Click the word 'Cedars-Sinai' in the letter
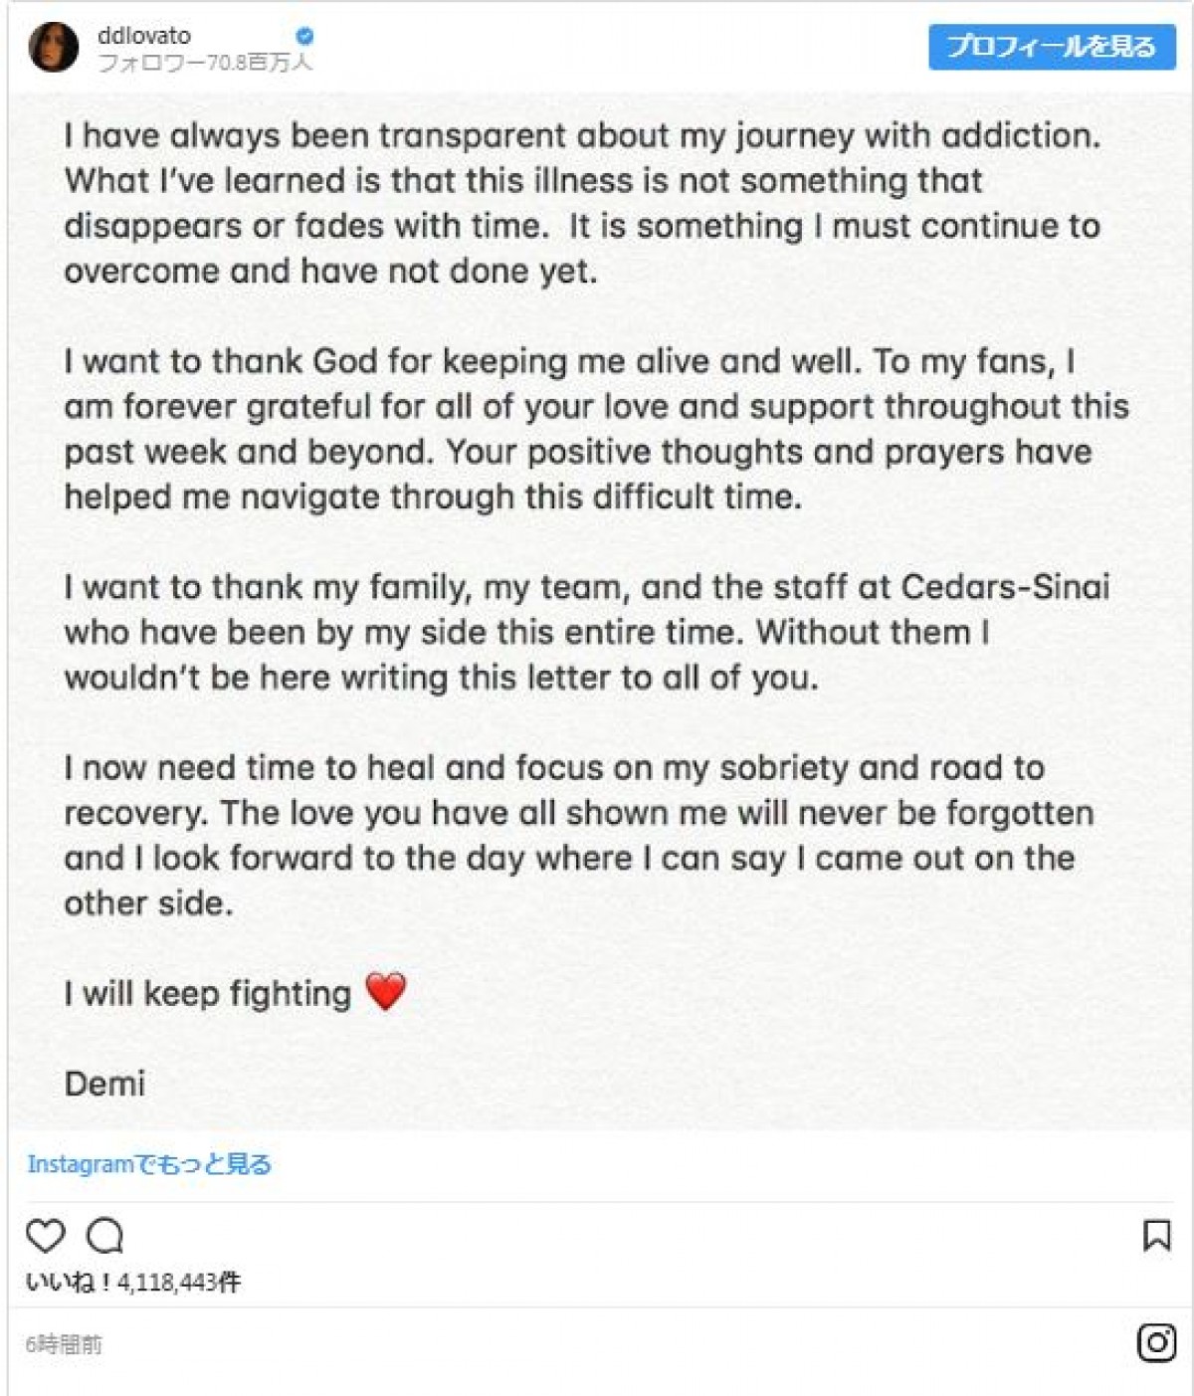 click(1005, 586)
